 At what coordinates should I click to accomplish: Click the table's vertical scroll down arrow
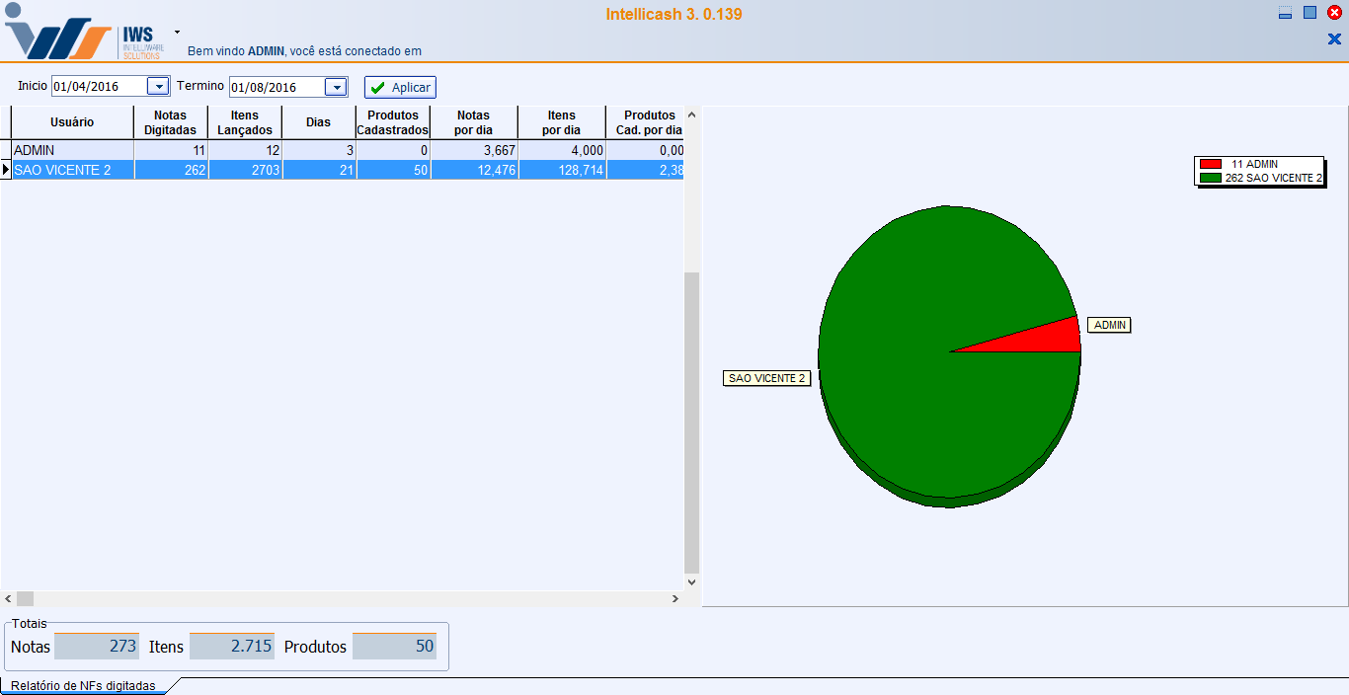pyautogui.click(x=691, y=582)
